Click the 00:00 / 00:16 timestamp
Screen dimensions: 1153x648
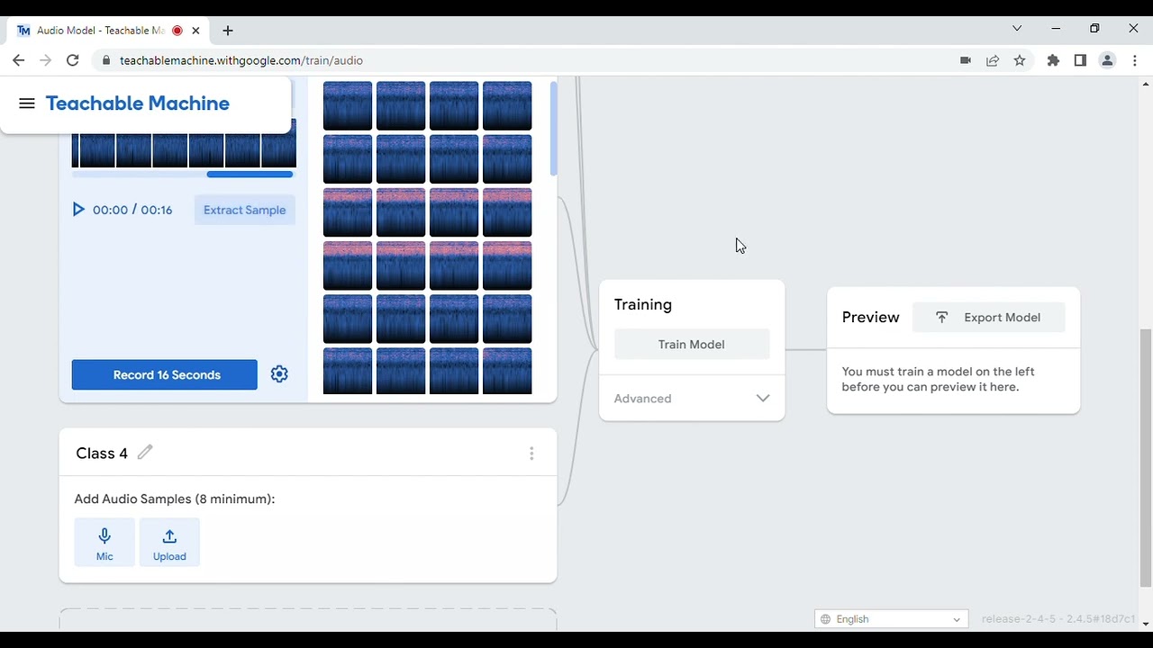pos(132,210)
